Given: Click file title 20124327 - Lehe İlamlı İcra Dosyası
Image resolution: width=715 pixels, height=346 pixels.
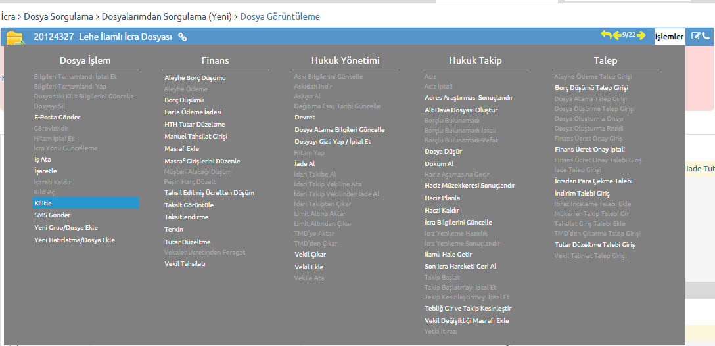Looking at the screenshot, I should (x=103, y=37).
